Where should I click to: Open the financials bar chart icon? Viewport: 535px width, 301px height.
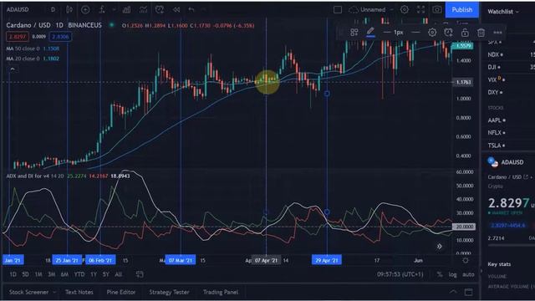[x=126, y=9]
